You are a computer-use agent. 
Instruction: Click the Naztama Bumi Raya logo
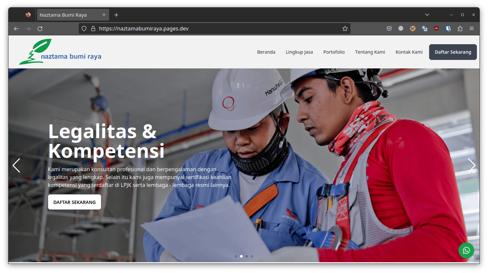tap(60, 52)
